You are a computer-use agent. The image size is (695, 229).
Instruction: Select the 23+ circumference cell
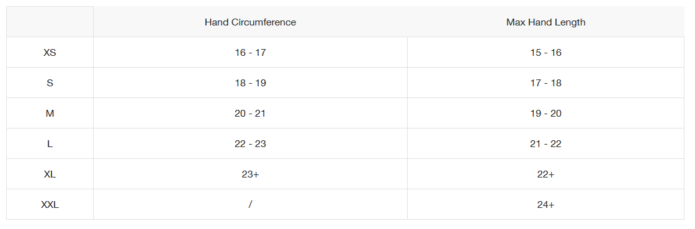point(251,174)
